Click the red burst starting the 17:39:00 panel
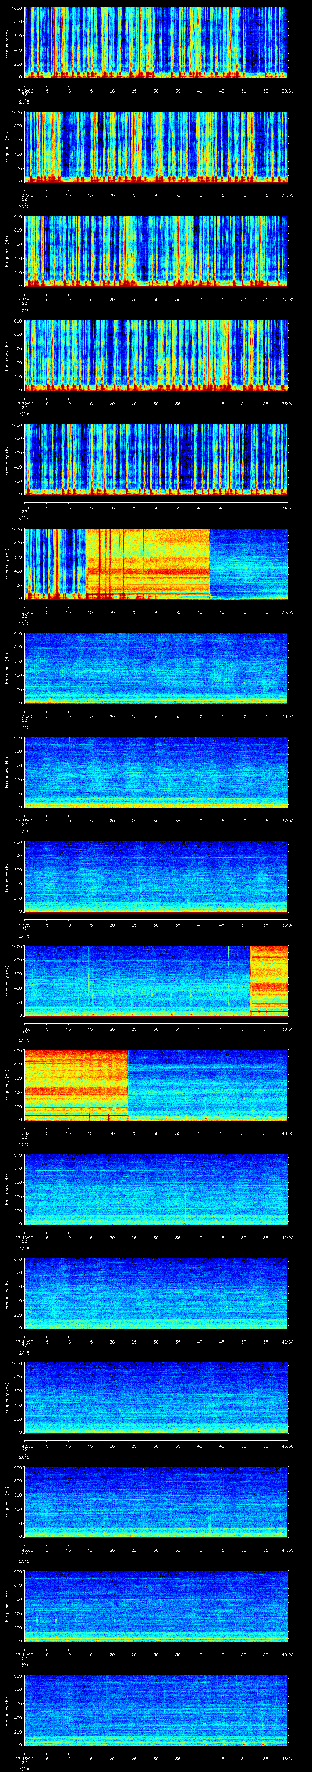 pyautogui.click(x=76, y=1085)
